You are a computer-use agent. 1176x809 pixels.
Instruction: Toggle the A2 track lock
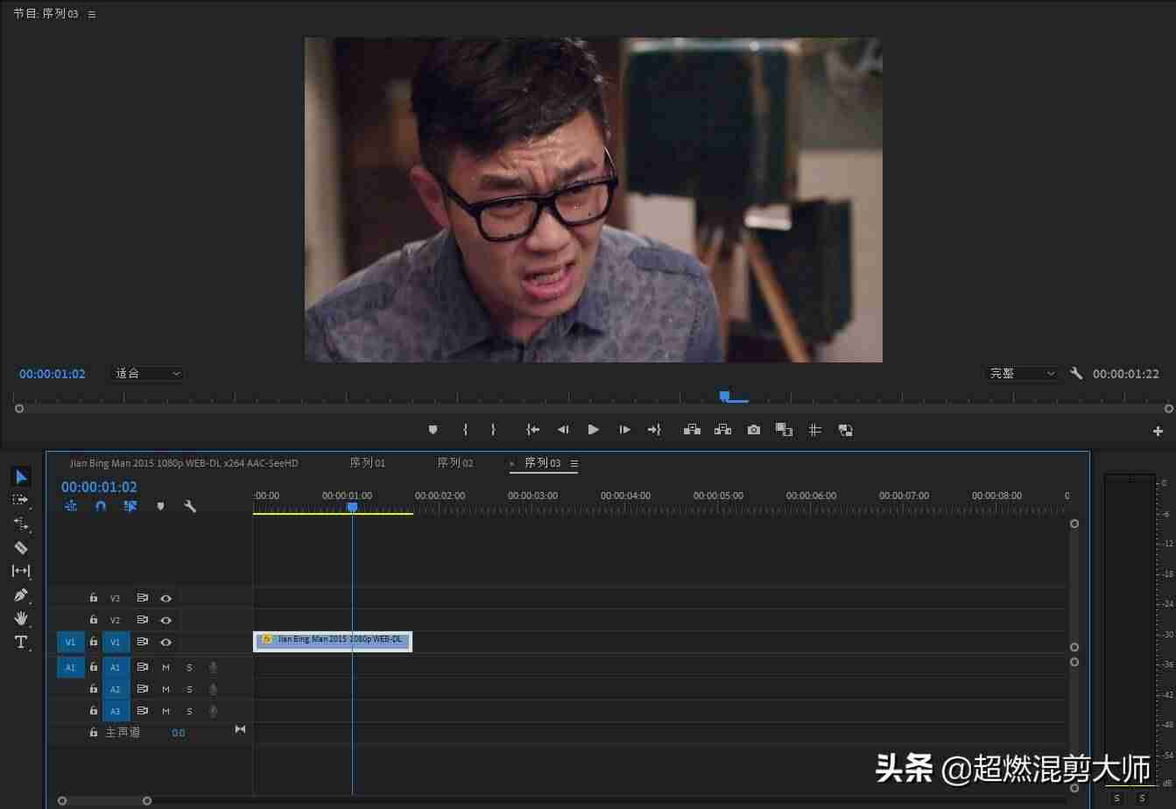(x=94, y=688)
